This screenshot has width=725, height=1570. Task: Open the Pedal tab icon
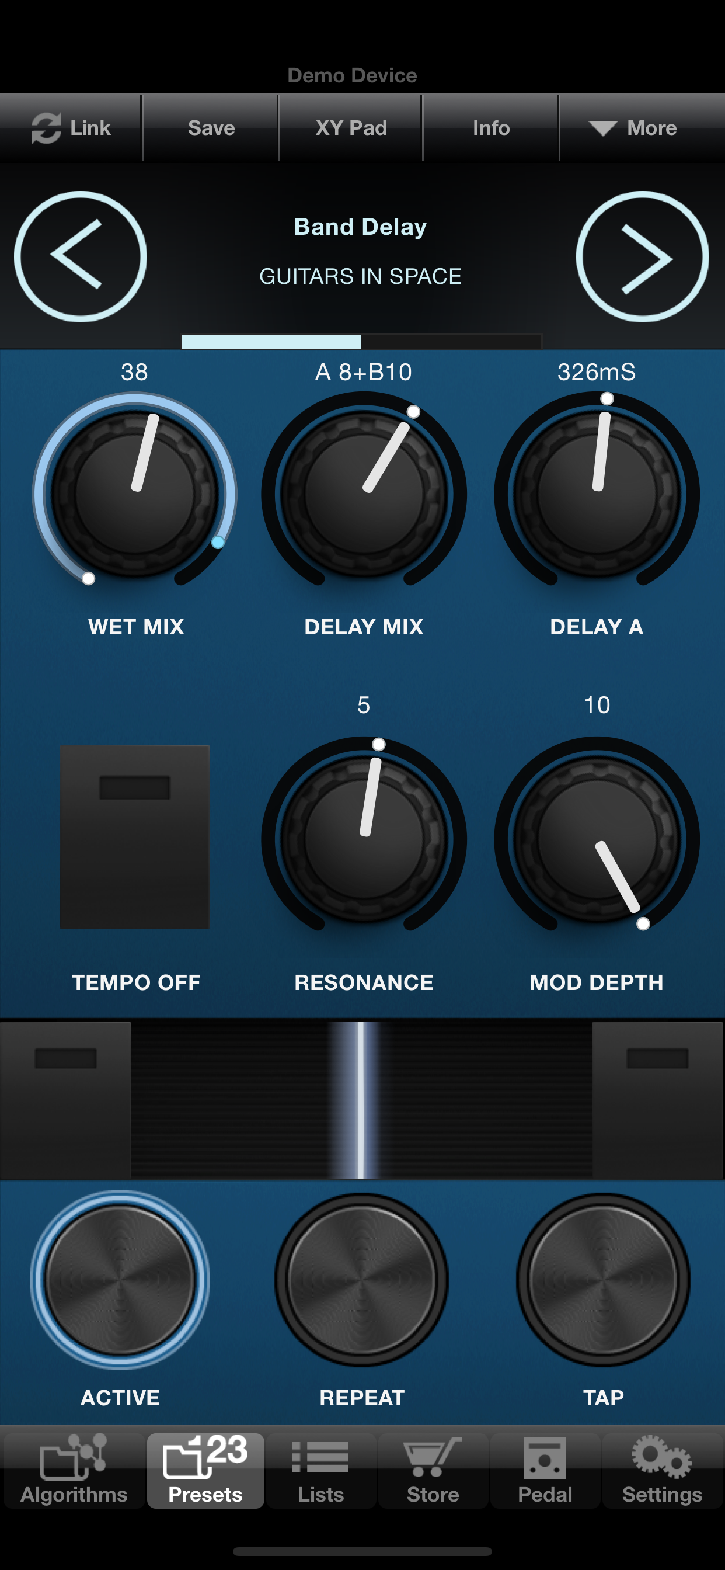(545, 1457)
